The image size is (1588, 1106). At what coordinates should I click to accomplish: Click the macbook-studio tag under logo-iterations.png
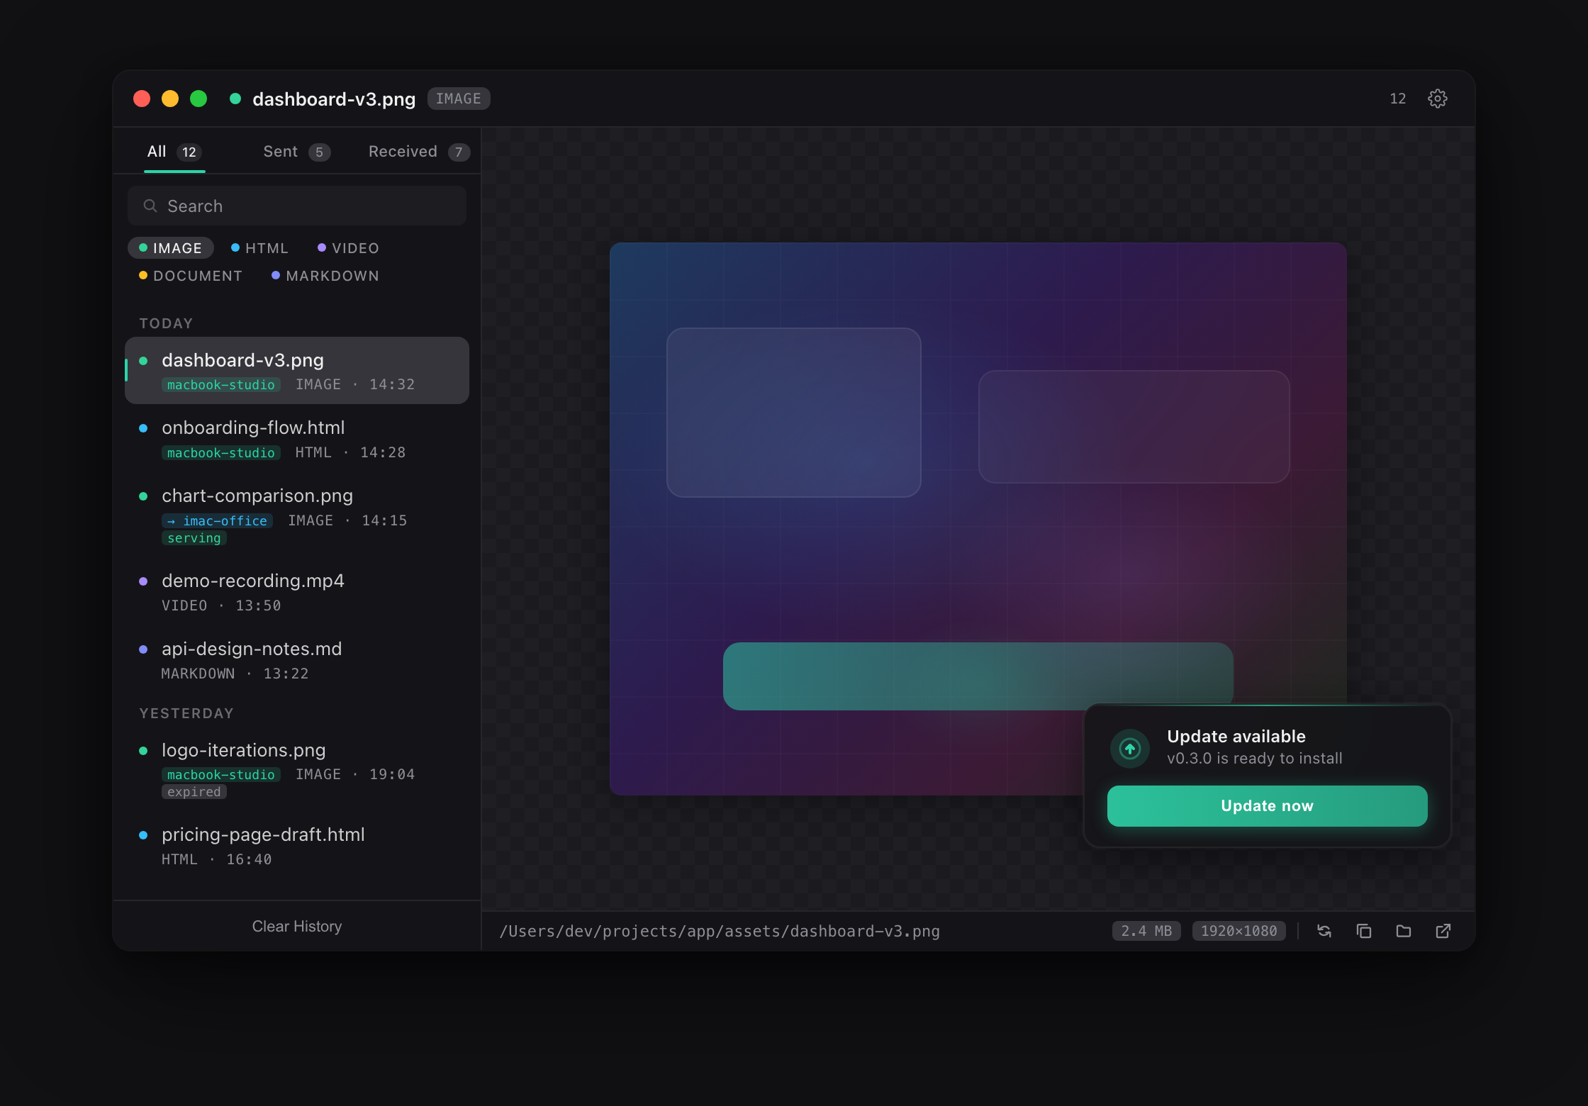coord(221,775)
